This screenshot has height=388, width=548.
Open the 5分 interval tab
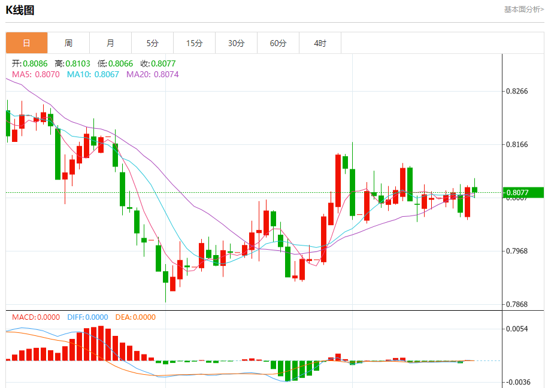click(x=152, y=43)
